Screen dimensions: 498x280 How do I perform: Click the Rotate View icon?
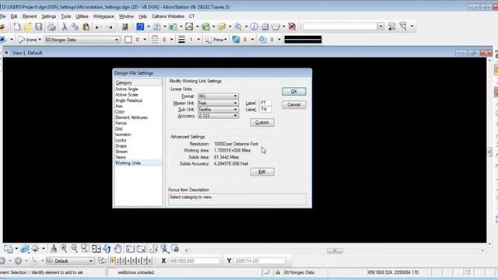(x=107, y=249)
